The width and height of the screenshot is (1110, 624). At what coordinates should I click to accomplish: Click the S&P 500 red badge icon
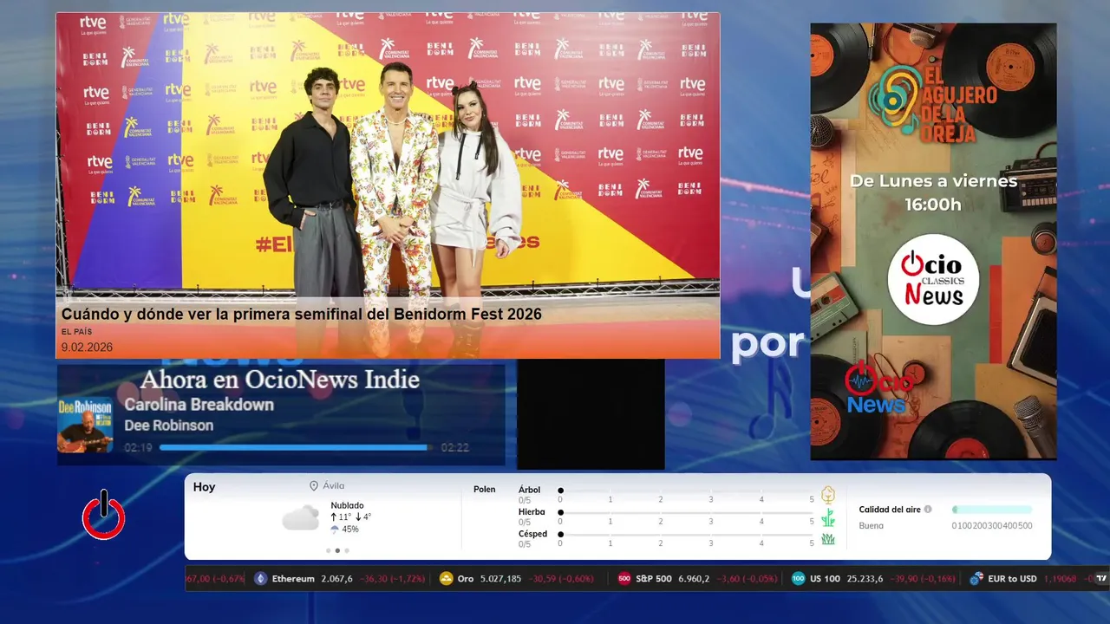(x=624, y=579)
